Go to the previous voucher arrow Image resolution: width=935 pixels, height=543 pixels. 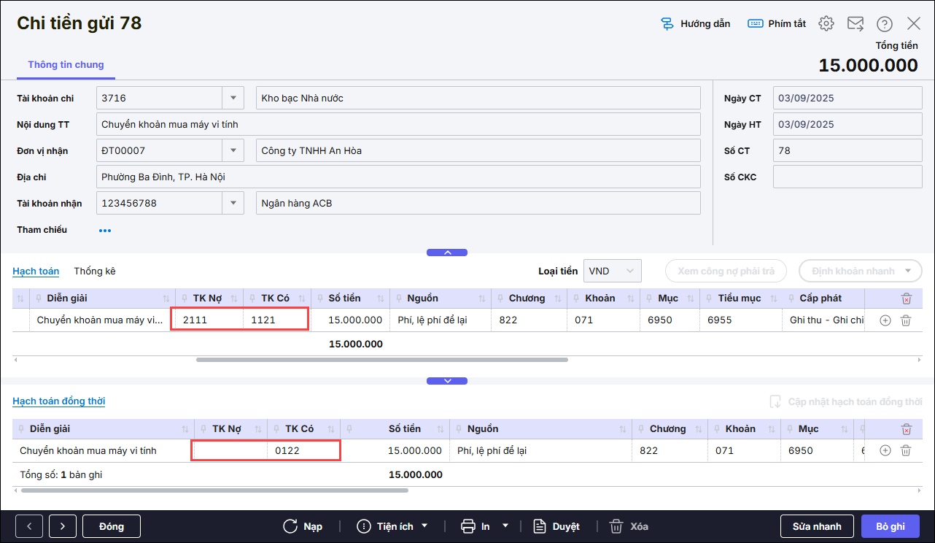(x=29, y=526)
